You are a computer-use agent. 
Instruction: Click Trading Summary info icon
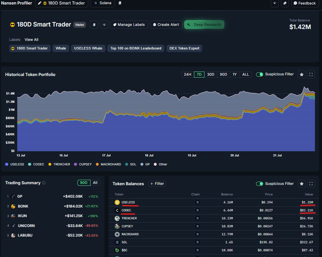[x=44, y=183]
